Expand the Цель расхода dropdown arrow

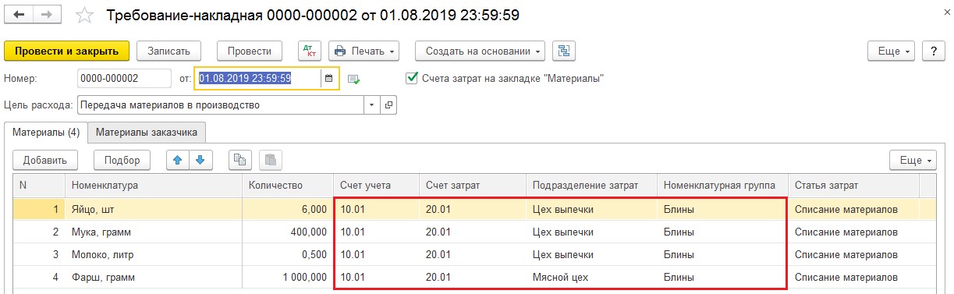coord(371,104)
